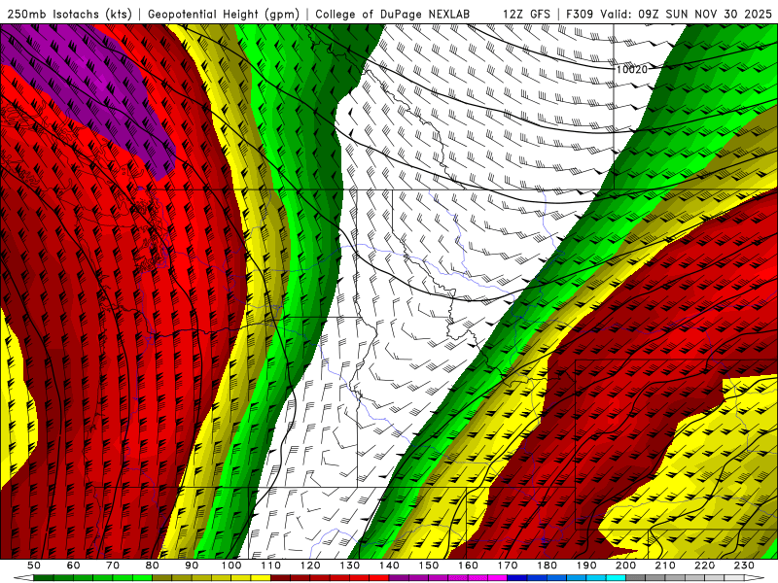Select the 80 label on the legend
Viewport: 778px width, 583px height.
click(x=153, y=566)
